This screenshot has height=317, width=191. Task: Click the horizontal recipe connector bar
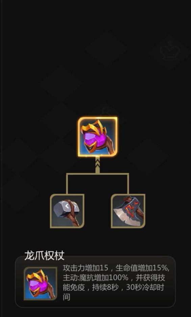point(97,174)
